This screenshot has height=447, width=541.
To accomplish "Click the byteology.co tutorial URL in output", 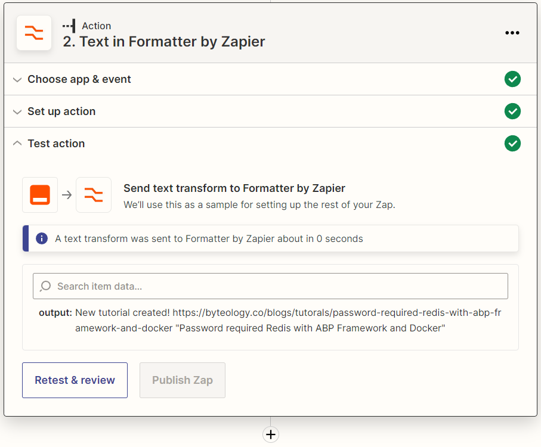I will [288, 320].
